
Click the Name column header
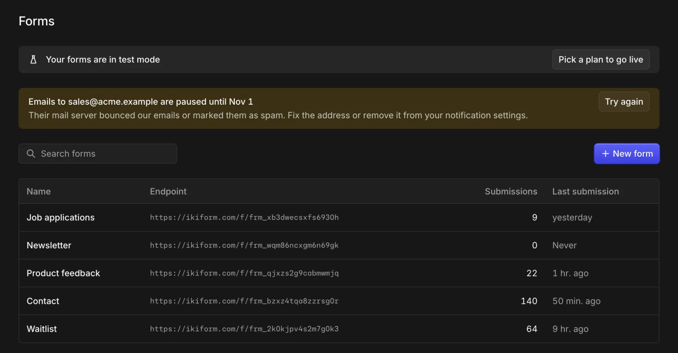click(x=39, y=192)
